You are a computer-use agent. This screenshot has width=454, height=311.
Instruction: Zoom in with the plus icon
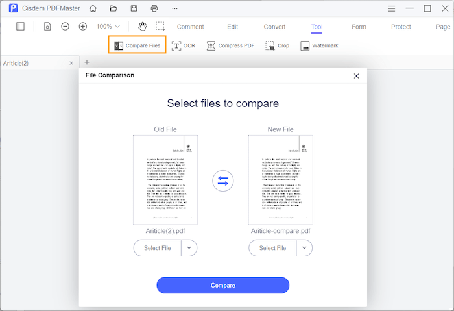click(x=83, y=27)
